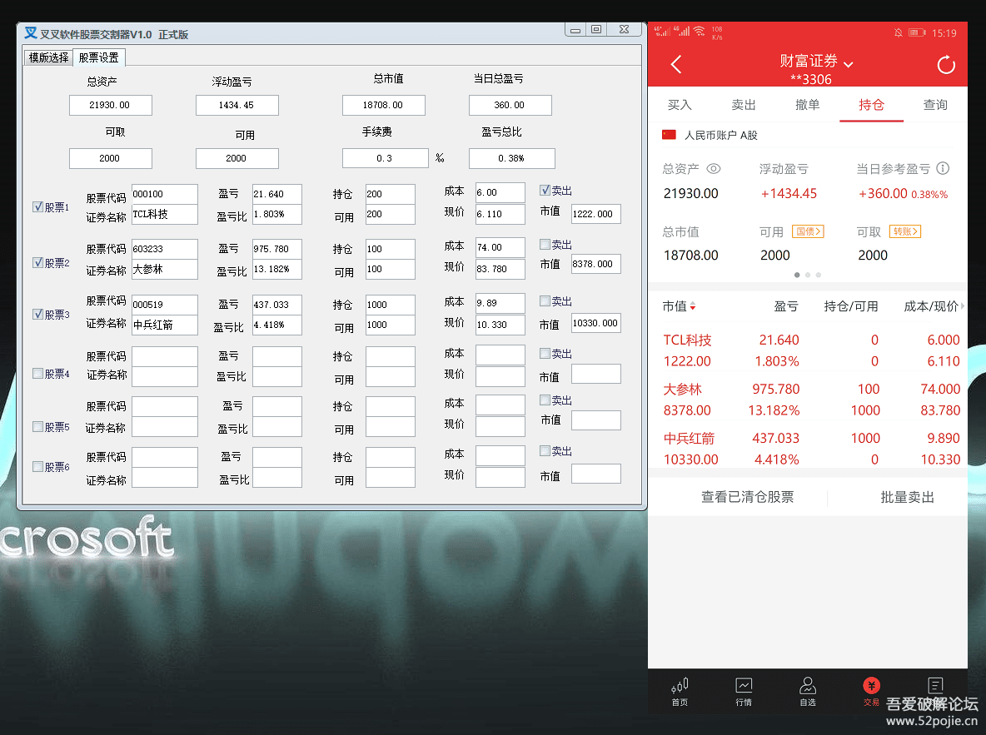Tap the back arrow in the app header
986x735 pixels.
pyautogui.click(x=676, y=65)
